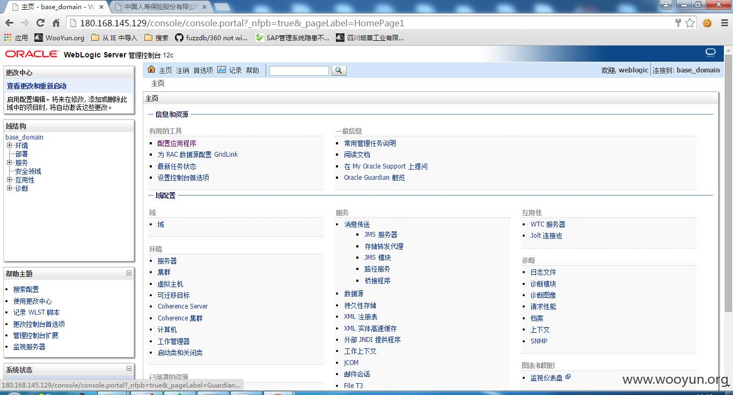
Task: Click the page vertical scrollbar
Action: [x=728, y=182]
